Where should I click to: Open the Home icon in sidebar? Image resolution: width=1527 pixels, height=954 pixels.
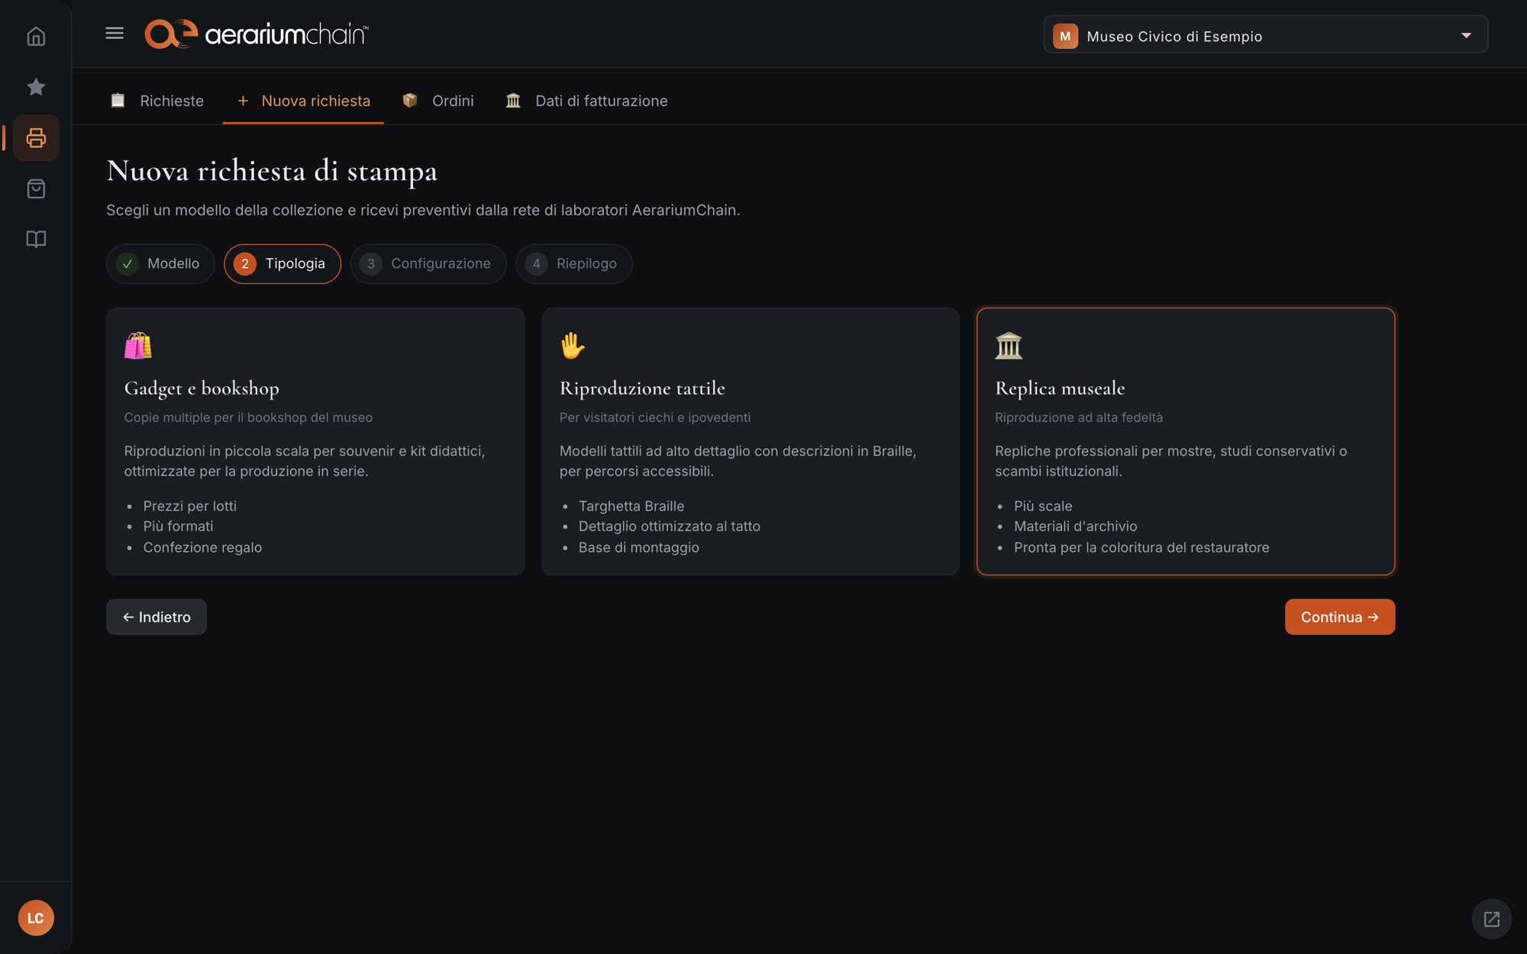click(x=36, y=36)
